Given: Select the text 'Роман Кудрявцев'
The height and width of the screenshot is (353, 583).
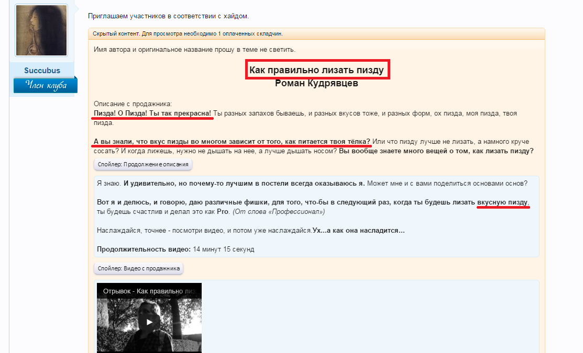Looking at the screenshot, I should [316, 83].
